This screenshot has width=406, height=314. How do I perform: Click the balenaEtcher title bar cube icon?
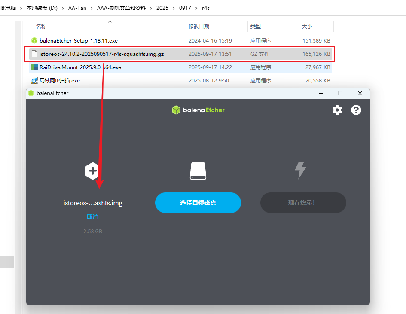pos(31,93)
